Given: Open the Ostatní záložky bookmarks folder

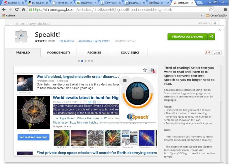Looking at the screenshot, I should coord(216,15).
